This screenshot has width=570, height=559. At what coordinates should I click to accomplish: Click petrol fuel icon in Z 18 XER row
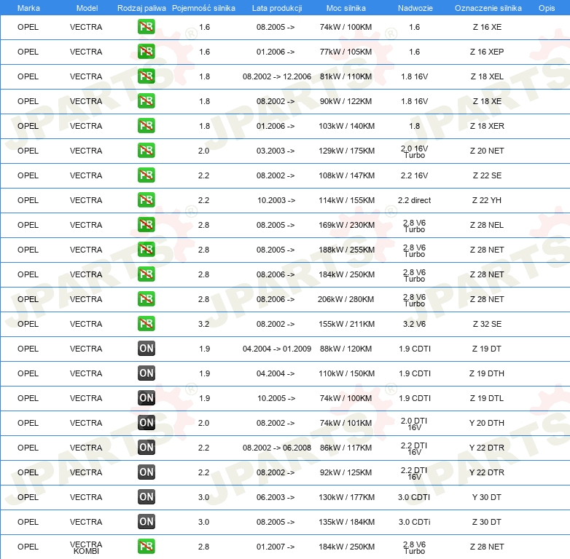point(146,126)
